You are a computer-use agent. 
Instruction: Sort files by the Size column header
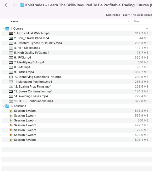(136, 21)
